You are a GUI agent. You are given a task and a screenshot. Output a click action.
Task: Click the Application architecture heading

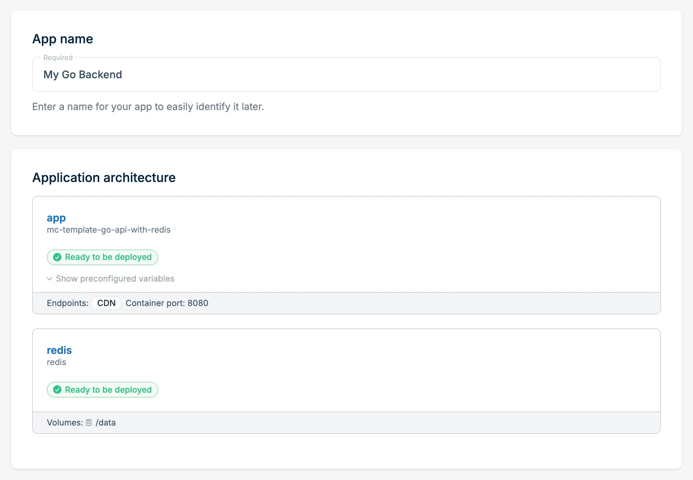104,177
